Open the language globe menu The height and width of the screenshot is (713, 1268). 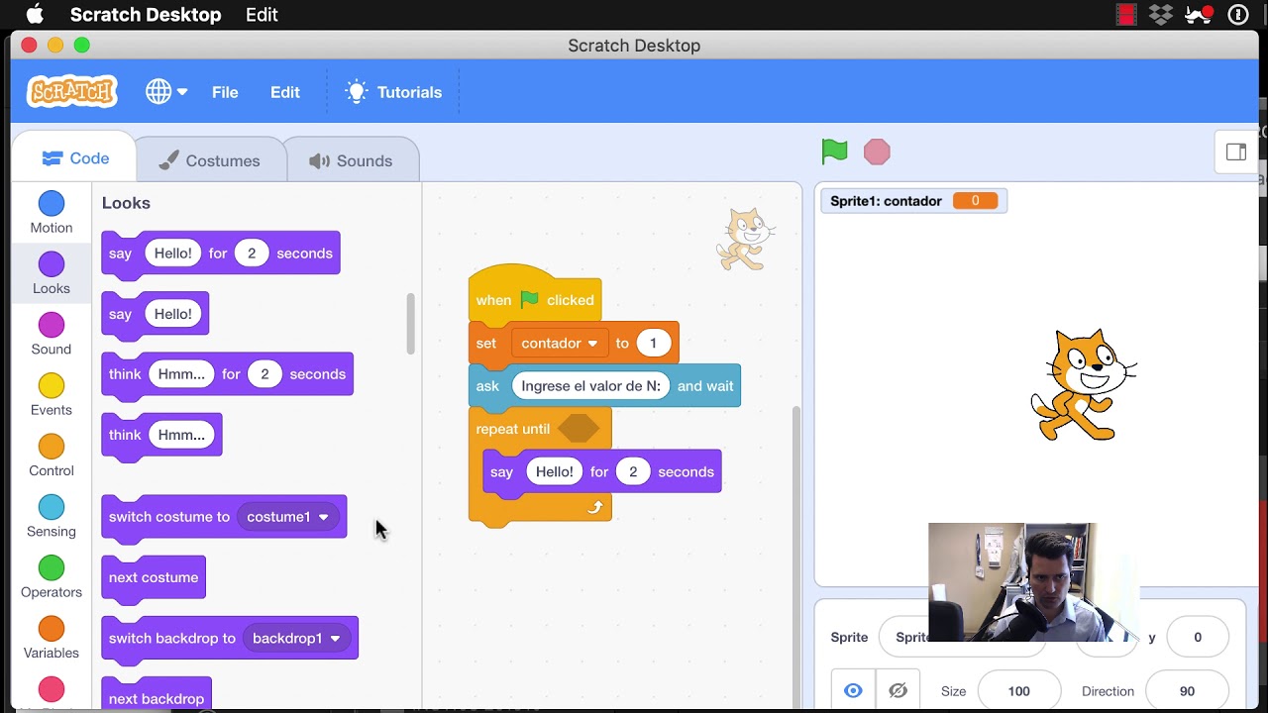(x=166, y=92)
